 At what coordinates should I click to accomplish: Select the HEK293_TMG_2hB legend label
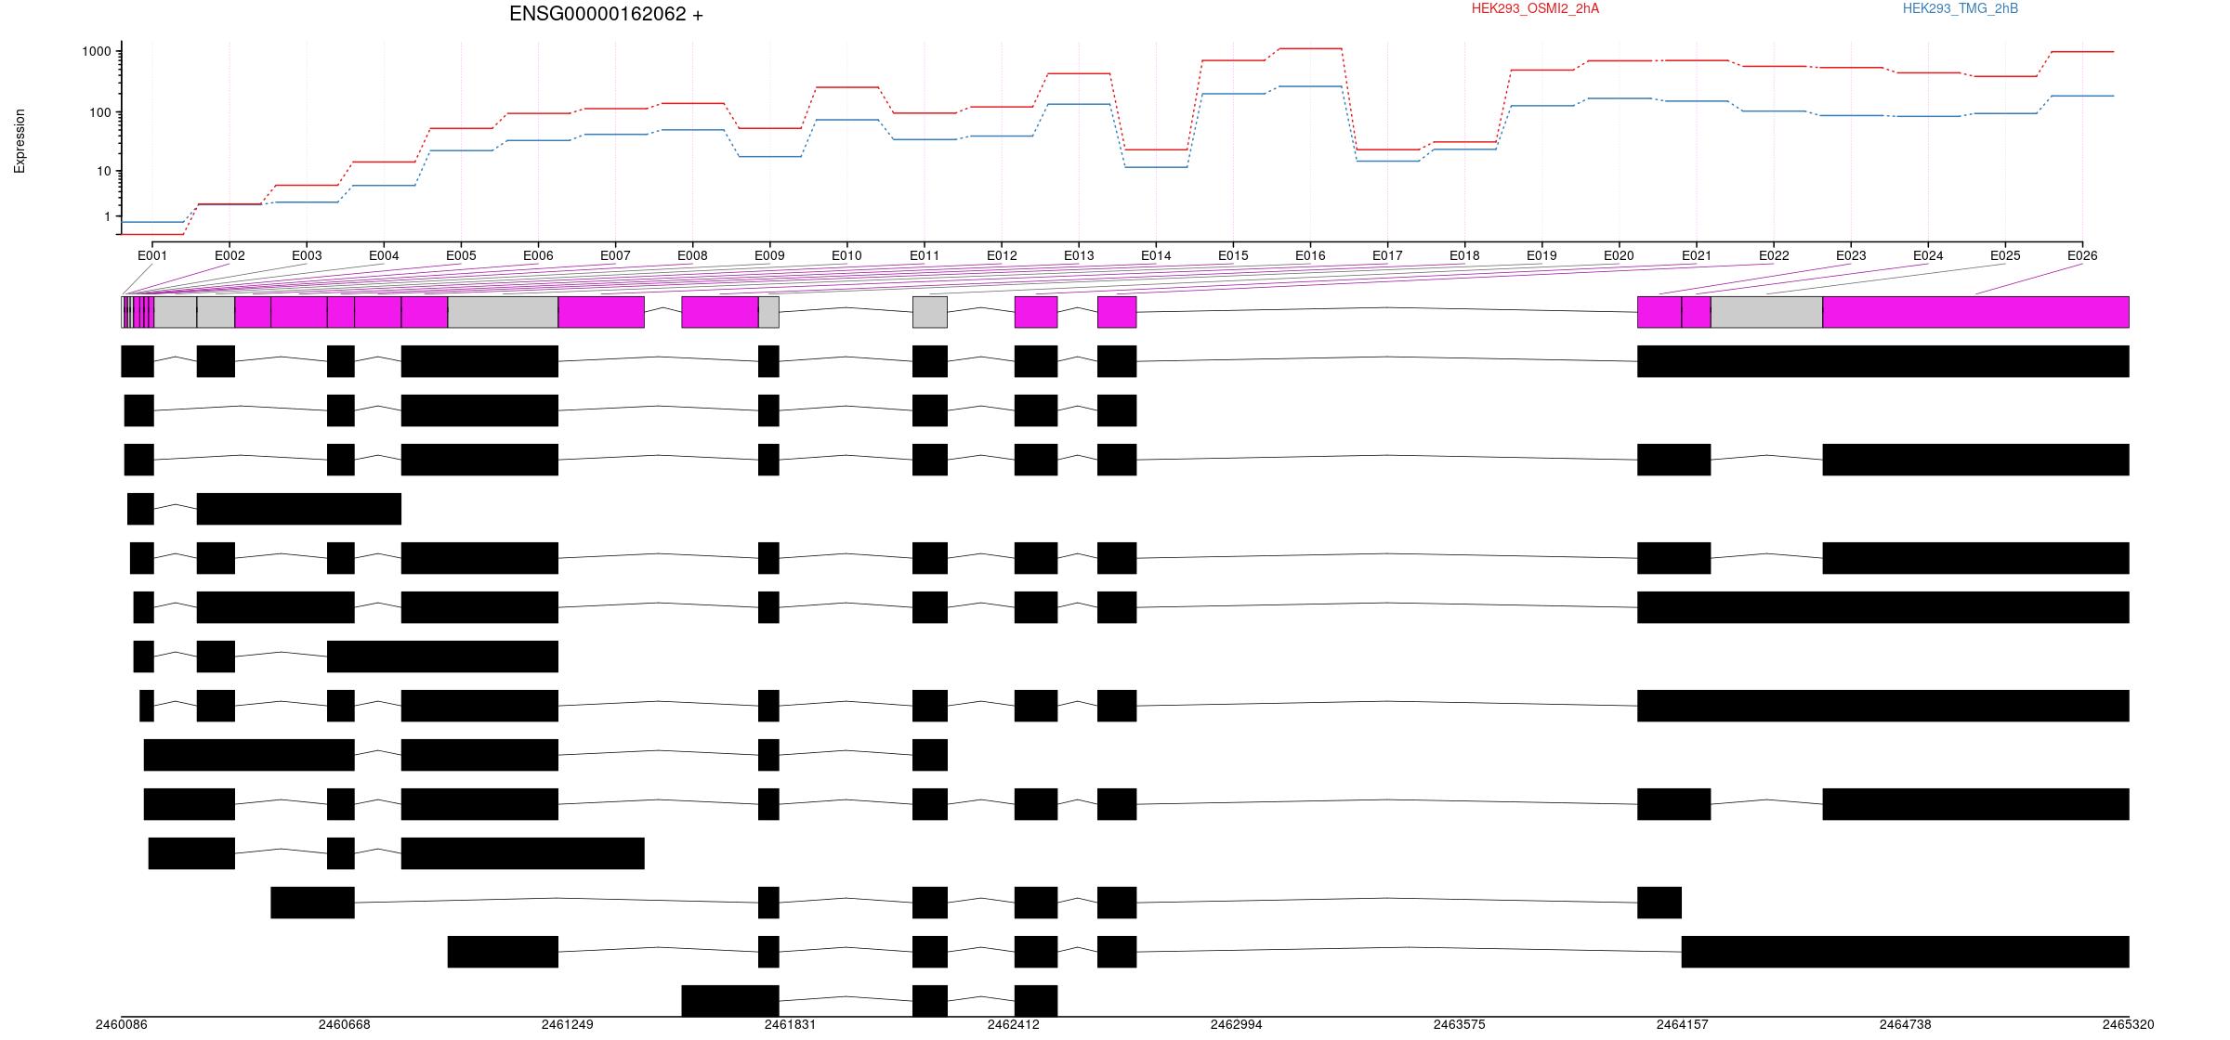1961,8
